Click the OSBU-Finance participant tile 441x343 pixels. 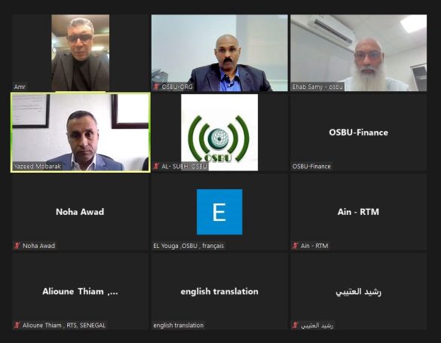point(359,132)
